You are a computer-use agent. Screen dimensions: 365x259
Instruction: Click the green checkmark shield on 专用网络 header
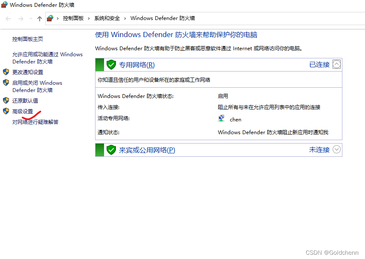pos(111,64)
